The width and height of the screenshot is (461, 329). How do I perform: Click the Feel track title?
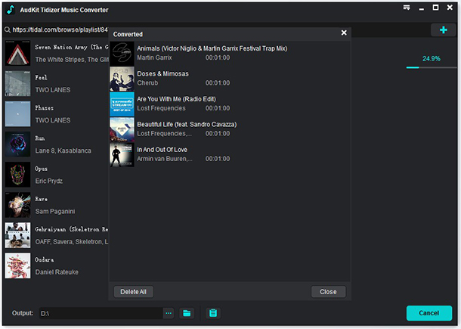[x=41, y=77]
